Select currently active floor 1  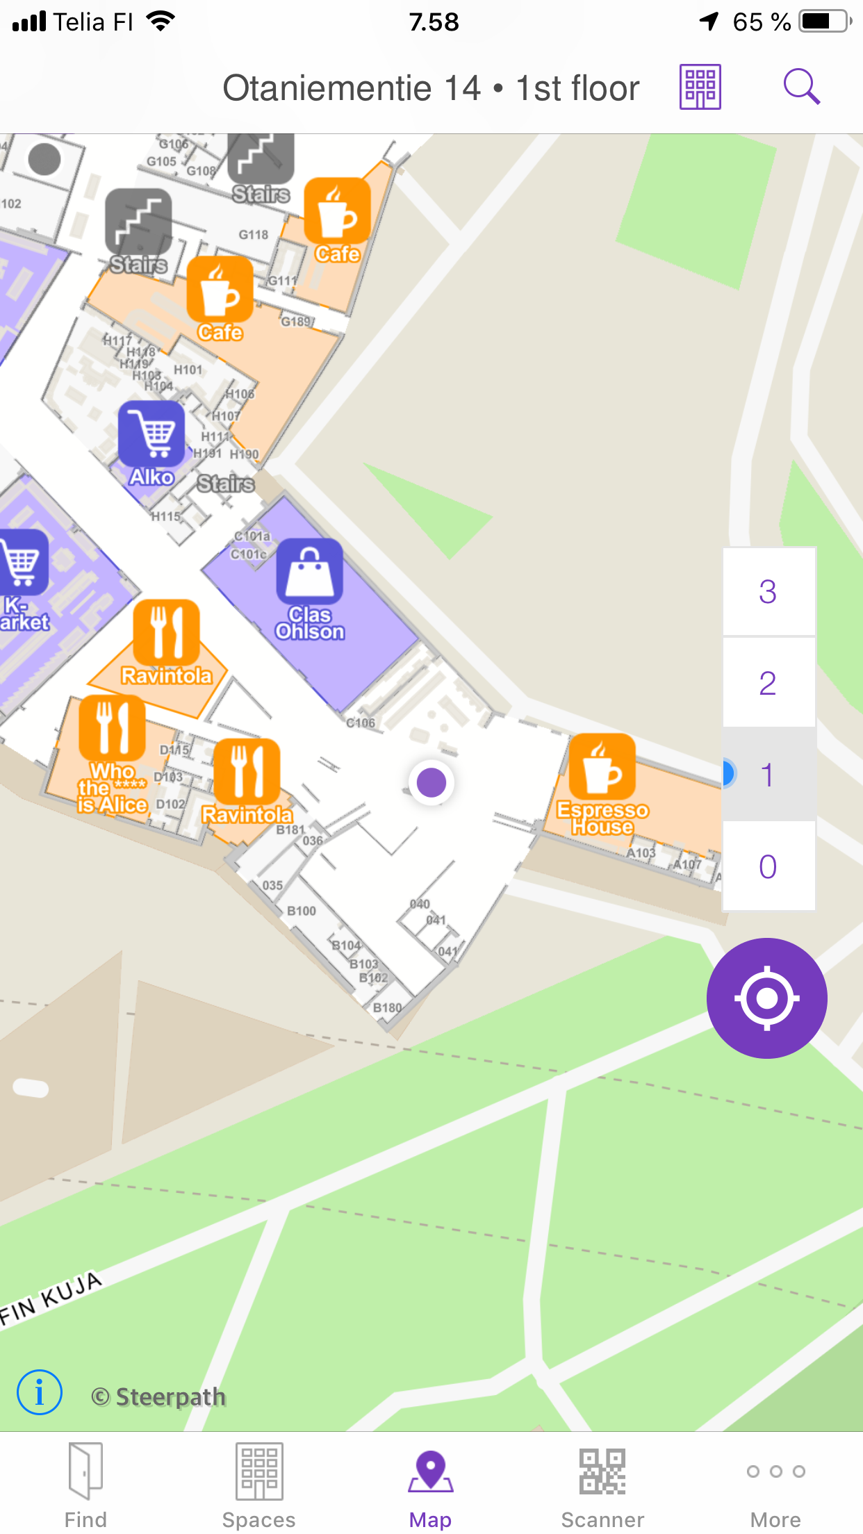(769, 775)
